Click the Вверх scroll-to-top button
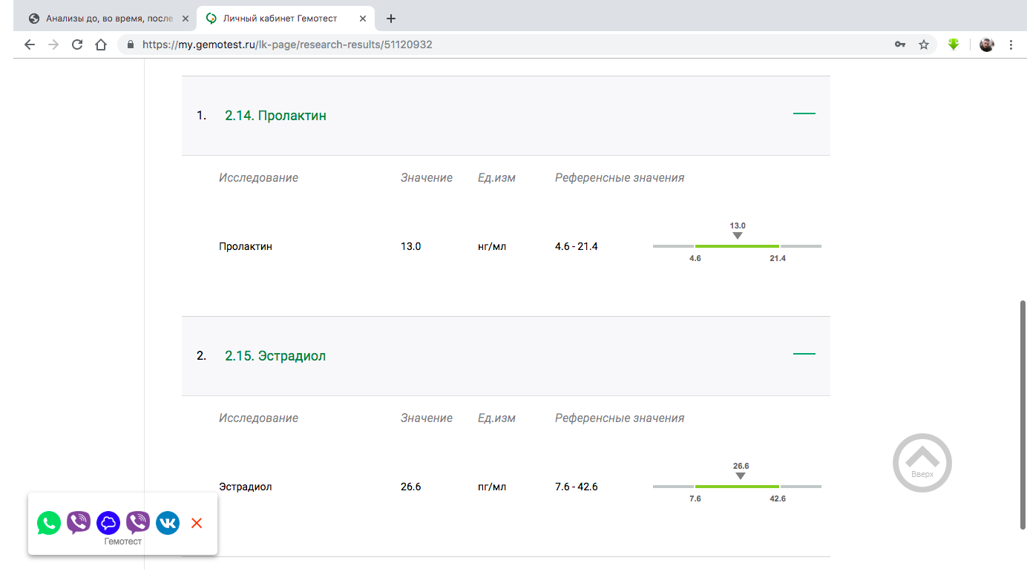 point(922,463)
